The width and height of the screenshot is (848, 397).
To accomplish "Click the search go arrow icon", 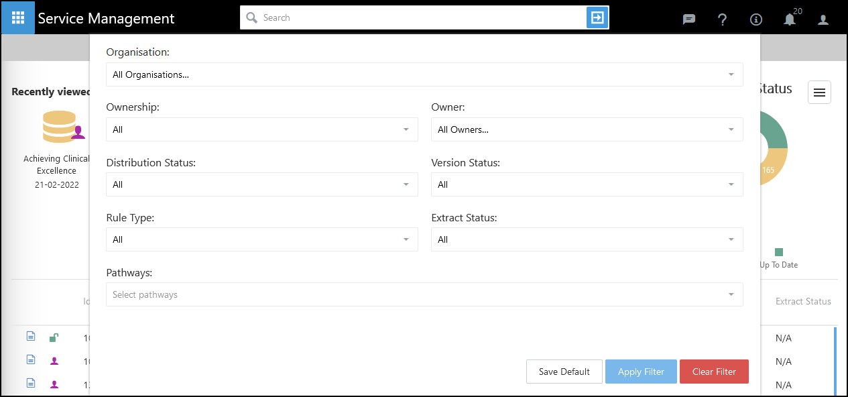I will pos(597,17).
